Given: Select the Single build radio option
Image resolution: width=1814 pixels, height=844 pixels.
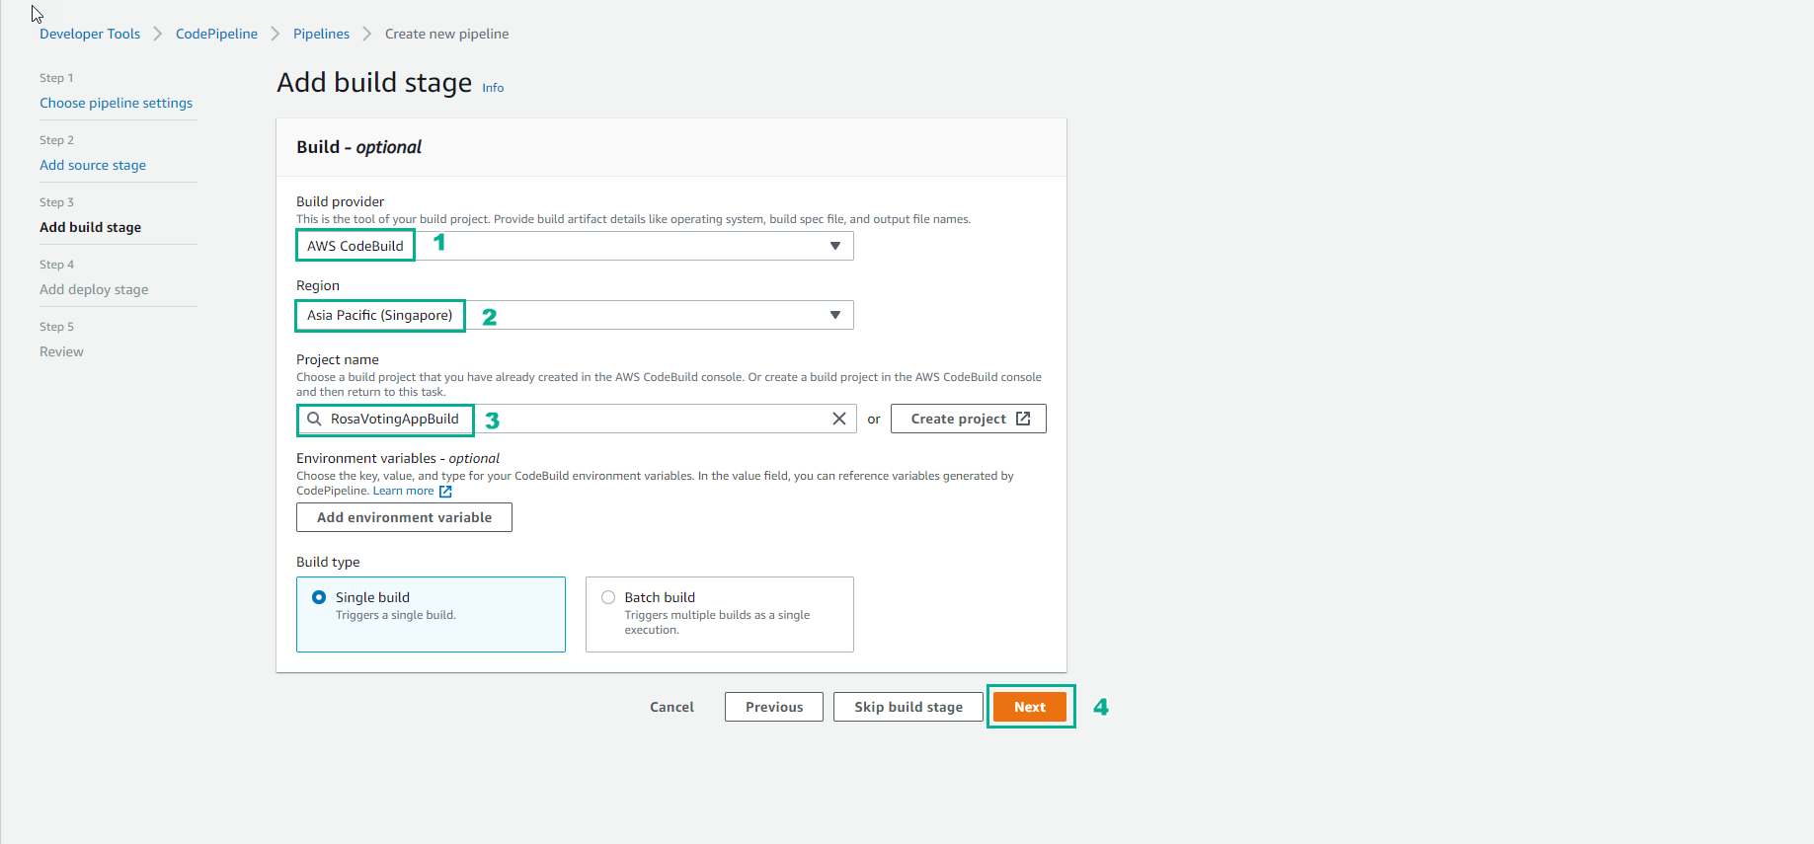Looking at the screenshot, I should [319, 597].
